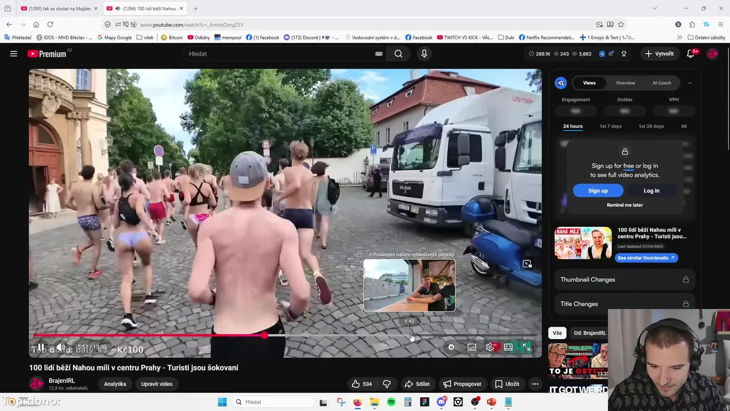
Task: Select 1st 28 days time range
Action: pyautogui.click(x=651, y=126)
